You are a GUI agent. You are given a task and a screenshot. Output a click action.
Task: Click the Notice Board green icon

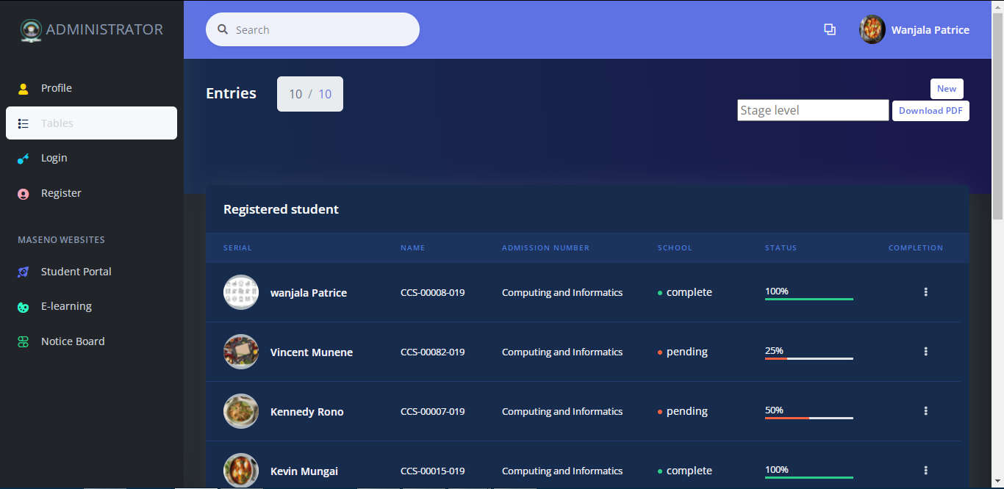pos(23,341)
